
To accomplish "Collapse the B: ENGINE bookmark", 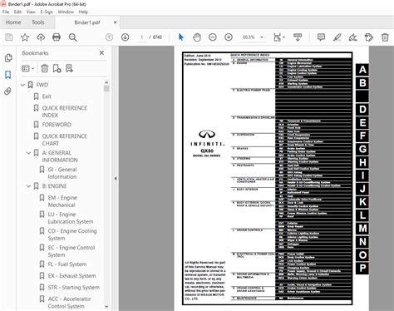I will point(28,186).
